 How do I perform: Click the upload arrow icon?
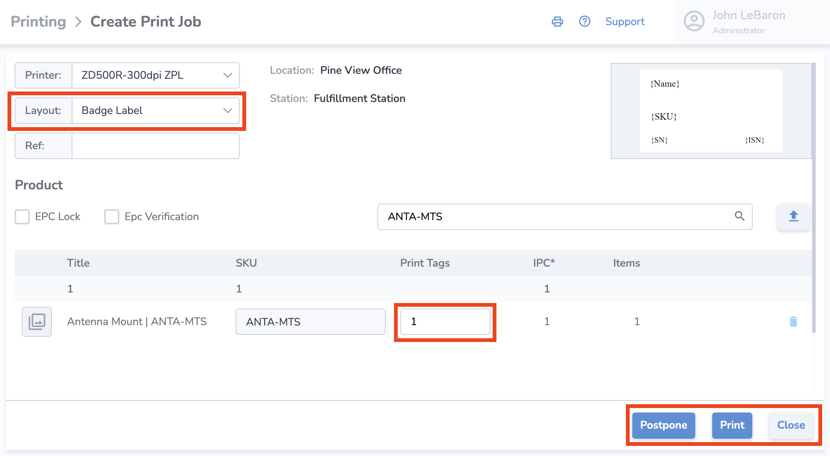[793, 216]
